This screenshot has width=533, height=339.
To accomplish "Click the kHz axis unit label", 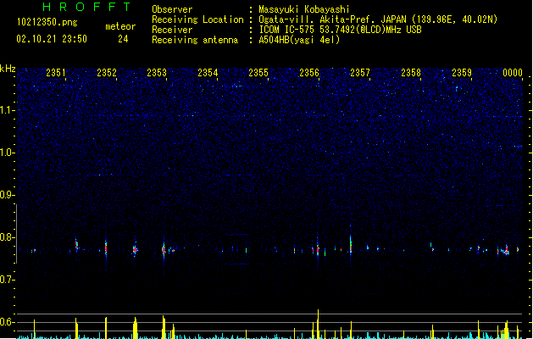I will point(8,69).
